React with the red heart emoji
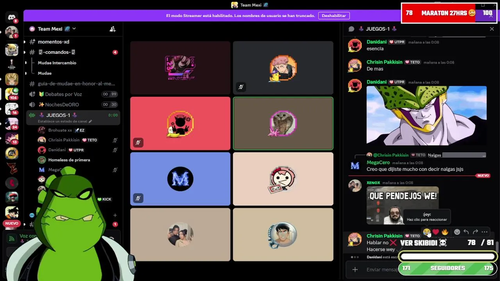 coord(436,232)
